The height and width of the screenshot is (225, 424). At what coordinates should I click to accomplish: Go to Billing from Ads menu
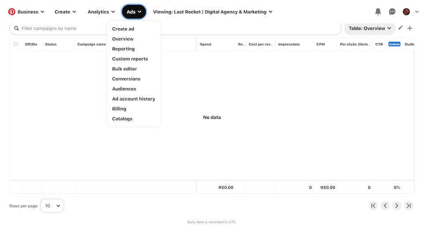click(x=119, y=109)
